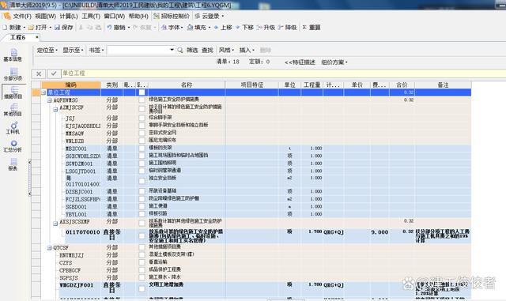Open the 帮助(H) menu
Image resolution: width=506 pixels, height=301 pixels.
click(138, 16)
